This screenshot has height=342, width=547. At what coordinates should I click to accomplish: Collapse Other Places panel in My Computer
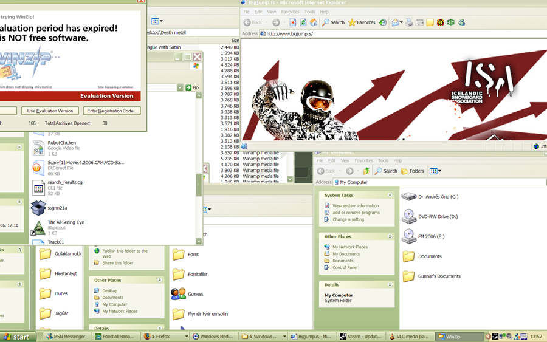390,236
